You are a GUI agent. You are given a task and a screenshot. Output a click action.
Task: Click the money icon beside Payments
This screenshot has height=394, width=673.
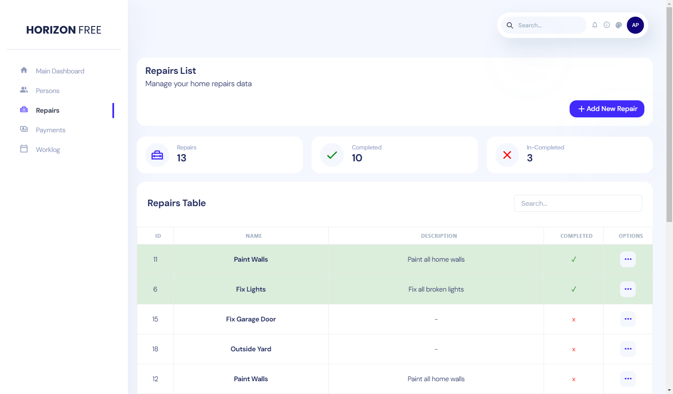24,129
